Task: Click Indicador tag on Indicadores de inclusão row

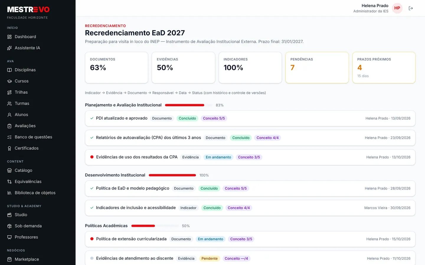Action: pos(188,208)
